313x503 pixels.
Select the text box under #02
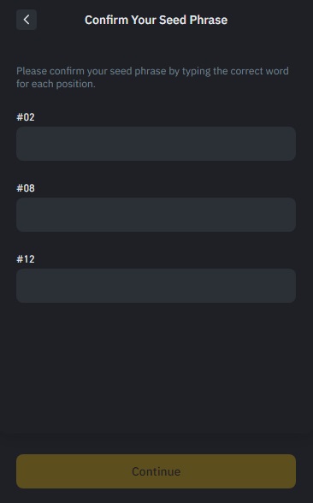(156, 144)
